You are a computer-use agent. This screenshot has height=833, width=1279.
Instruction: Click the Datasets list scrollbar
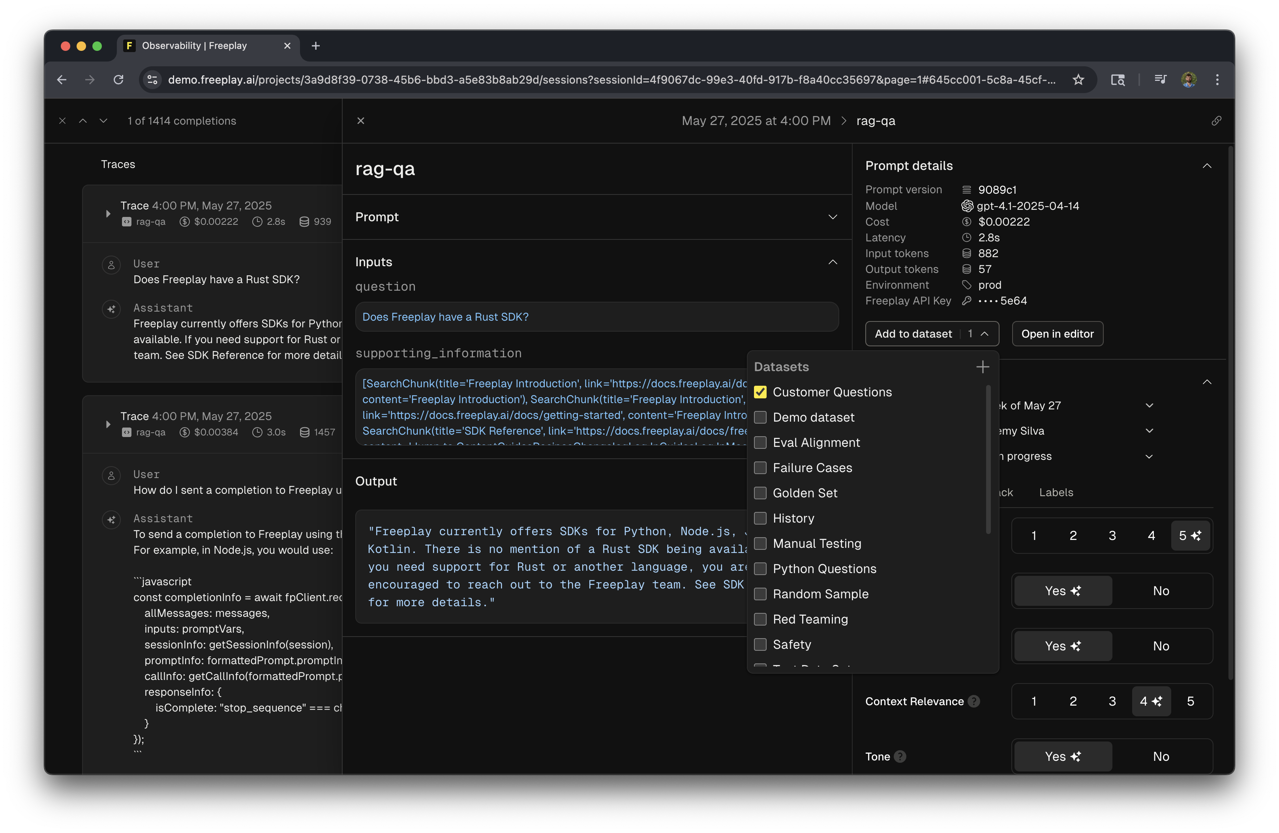(x=988, y=460)
